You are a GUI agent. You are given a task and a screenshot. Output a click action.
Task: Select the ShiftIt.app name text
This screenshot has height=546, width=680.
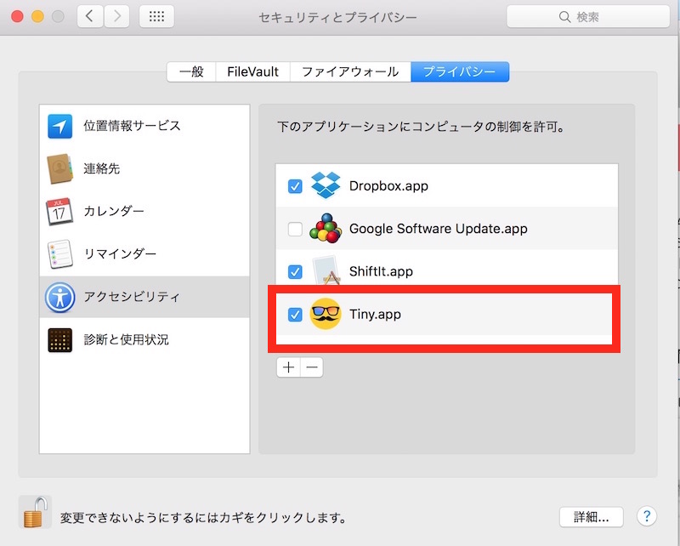tap(381, 271)
